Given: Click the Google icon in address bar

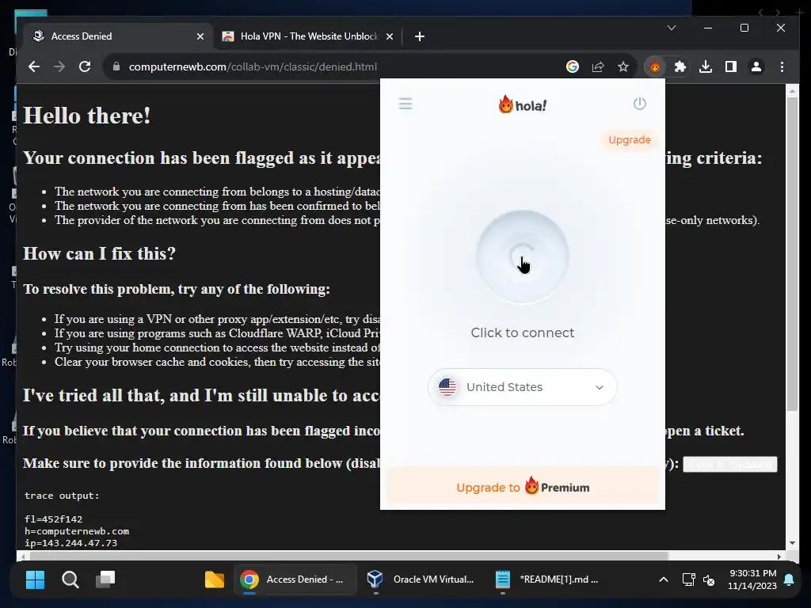Looking at the screenshot, I should pos(573,66).
